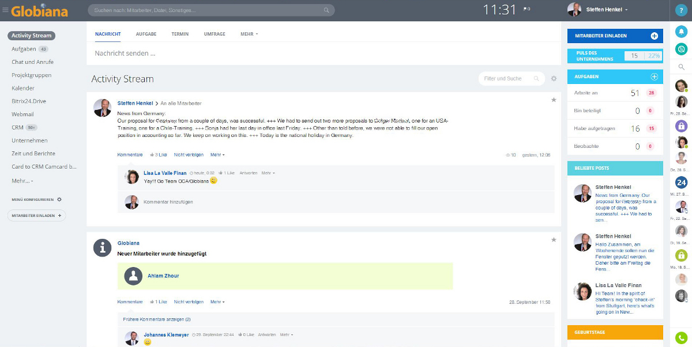Image resolution: width=692 pixels, height=347 pixels.
Task: Toggle favorite star on Globiana post
Action: tap(554, 240)
